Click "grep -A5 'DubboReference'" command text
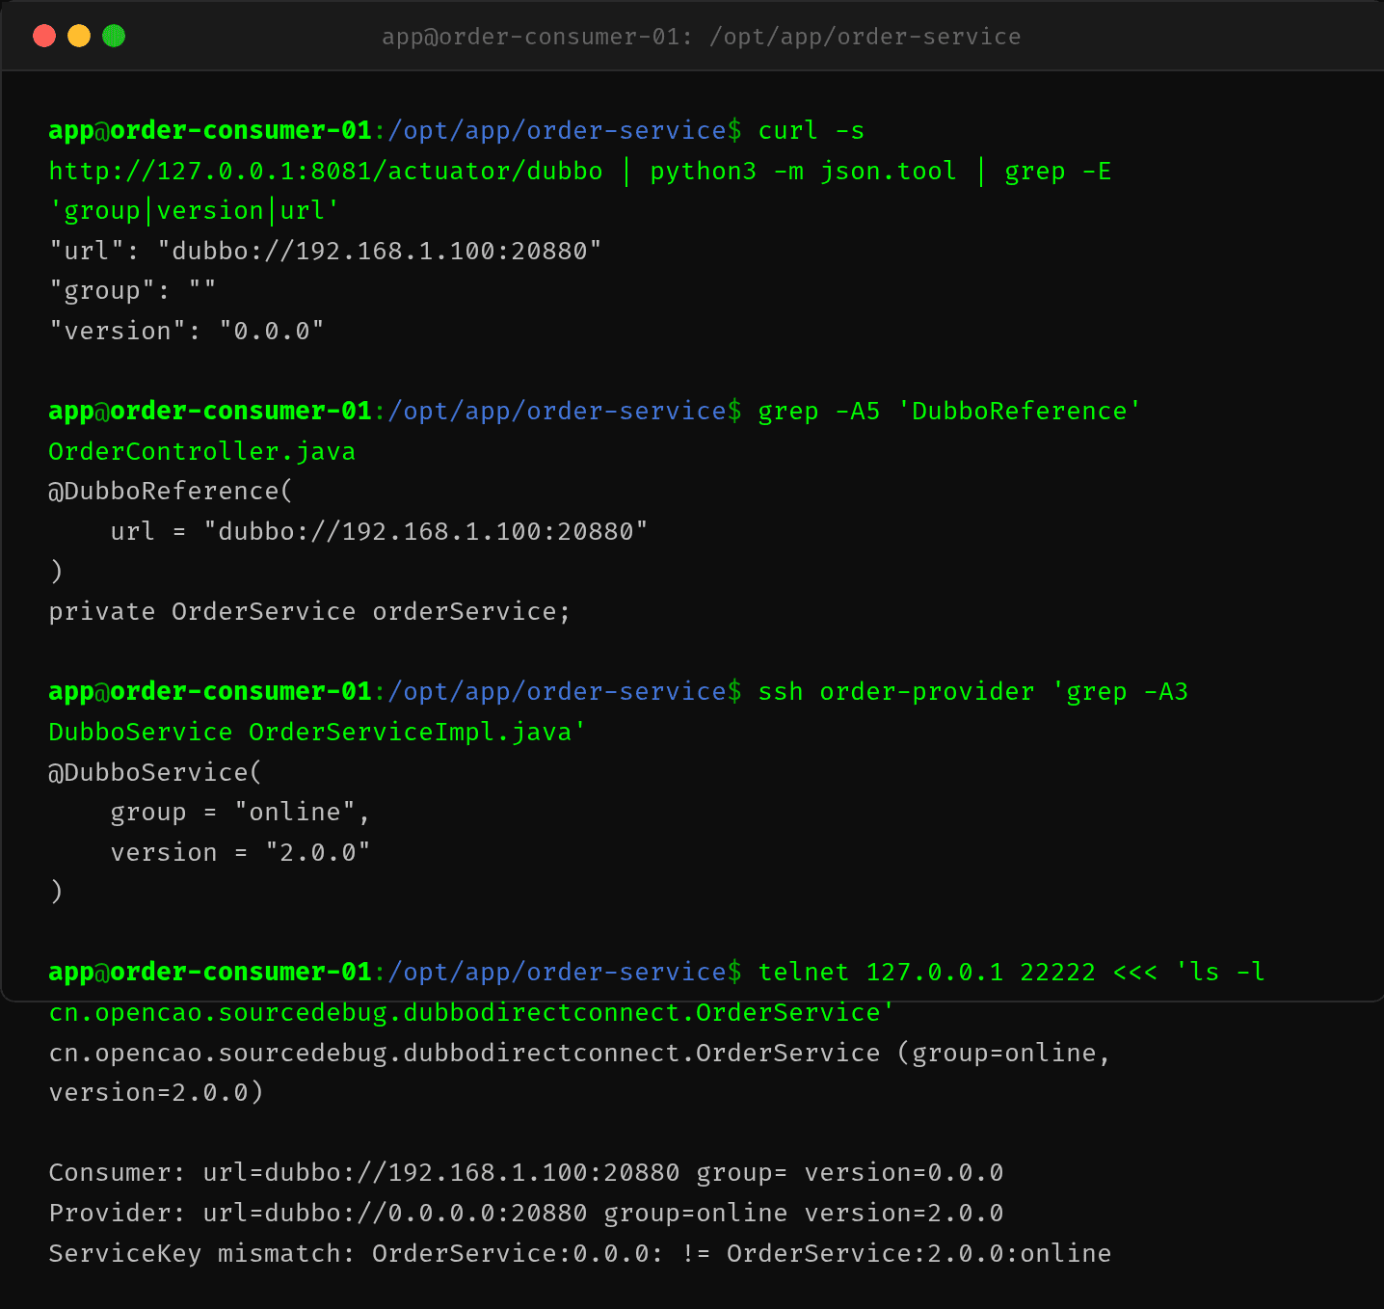 [x=950, y=411]
